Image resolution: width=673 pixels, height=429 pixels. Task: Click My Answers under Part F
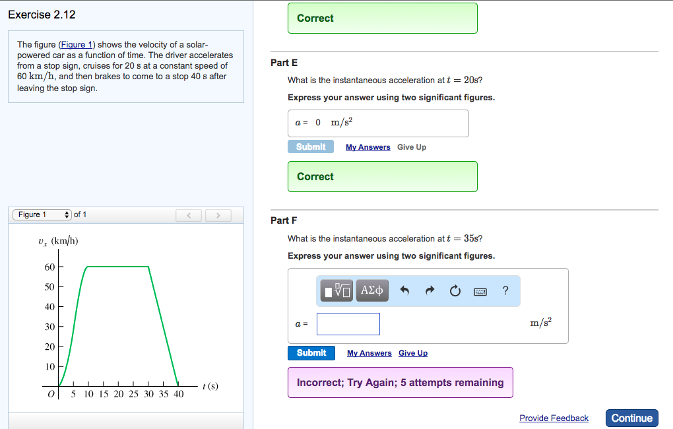369,352
